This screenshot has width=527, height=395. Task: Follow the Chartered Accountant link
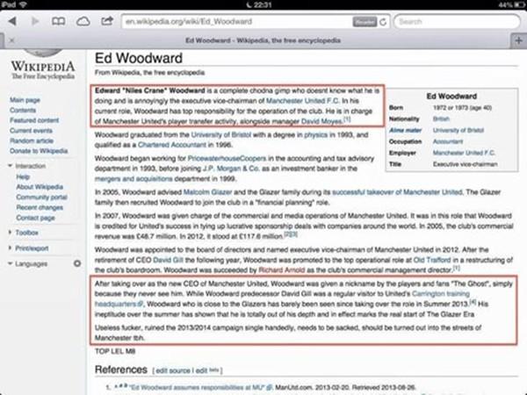click(172, 145)
